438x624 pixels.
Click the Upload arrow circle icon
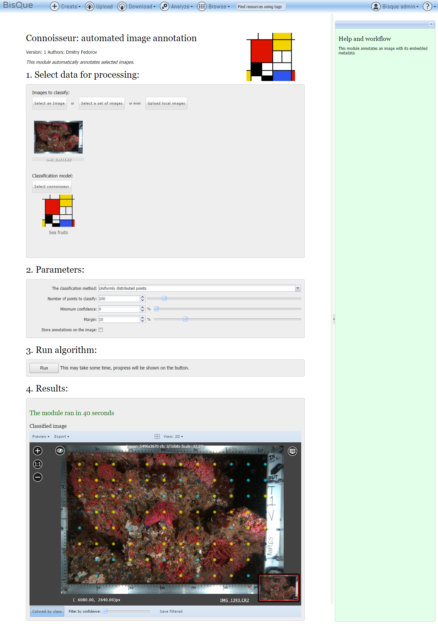point(89,6)
